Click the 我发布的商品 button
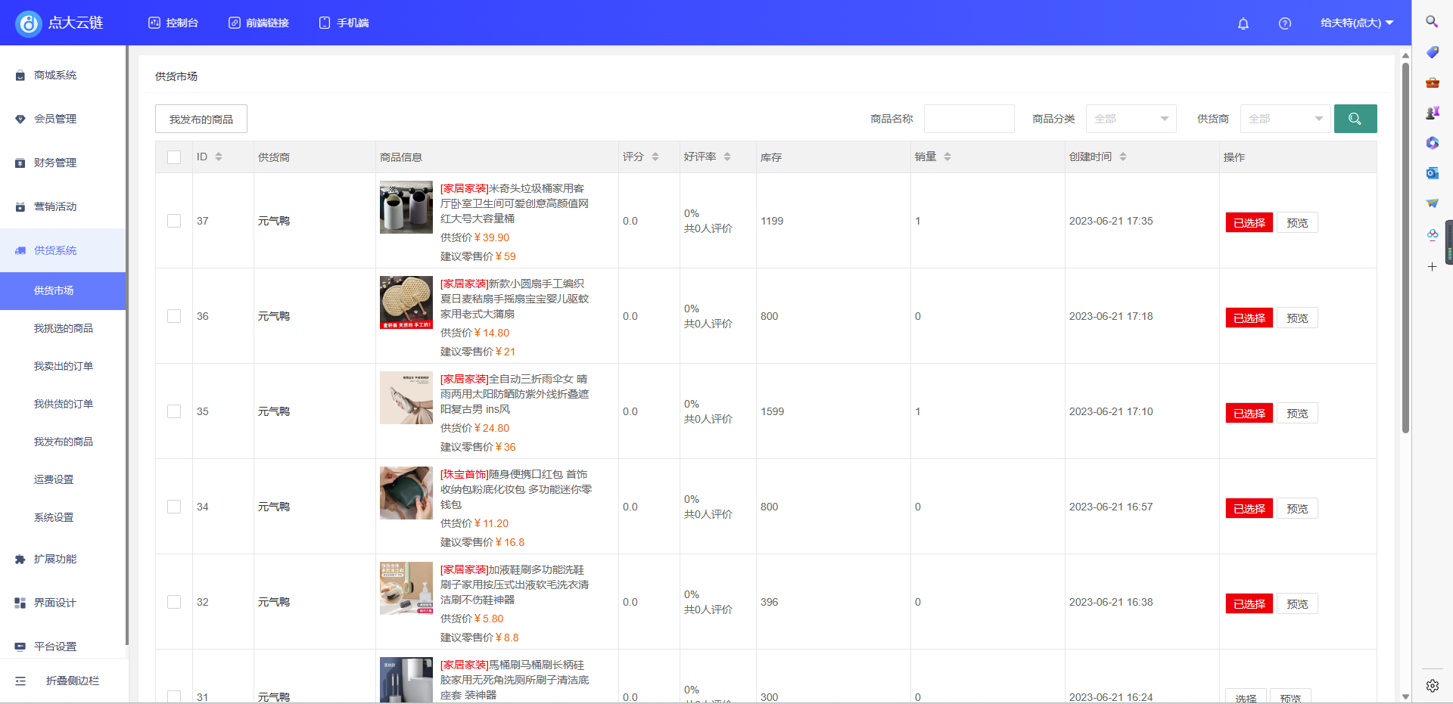 click(201, 119)
